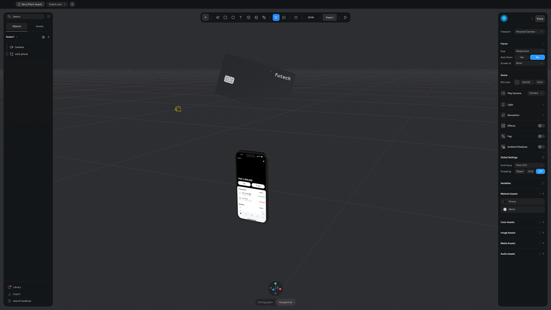Expand the card_phone tree item

click(x=7, y=54)
